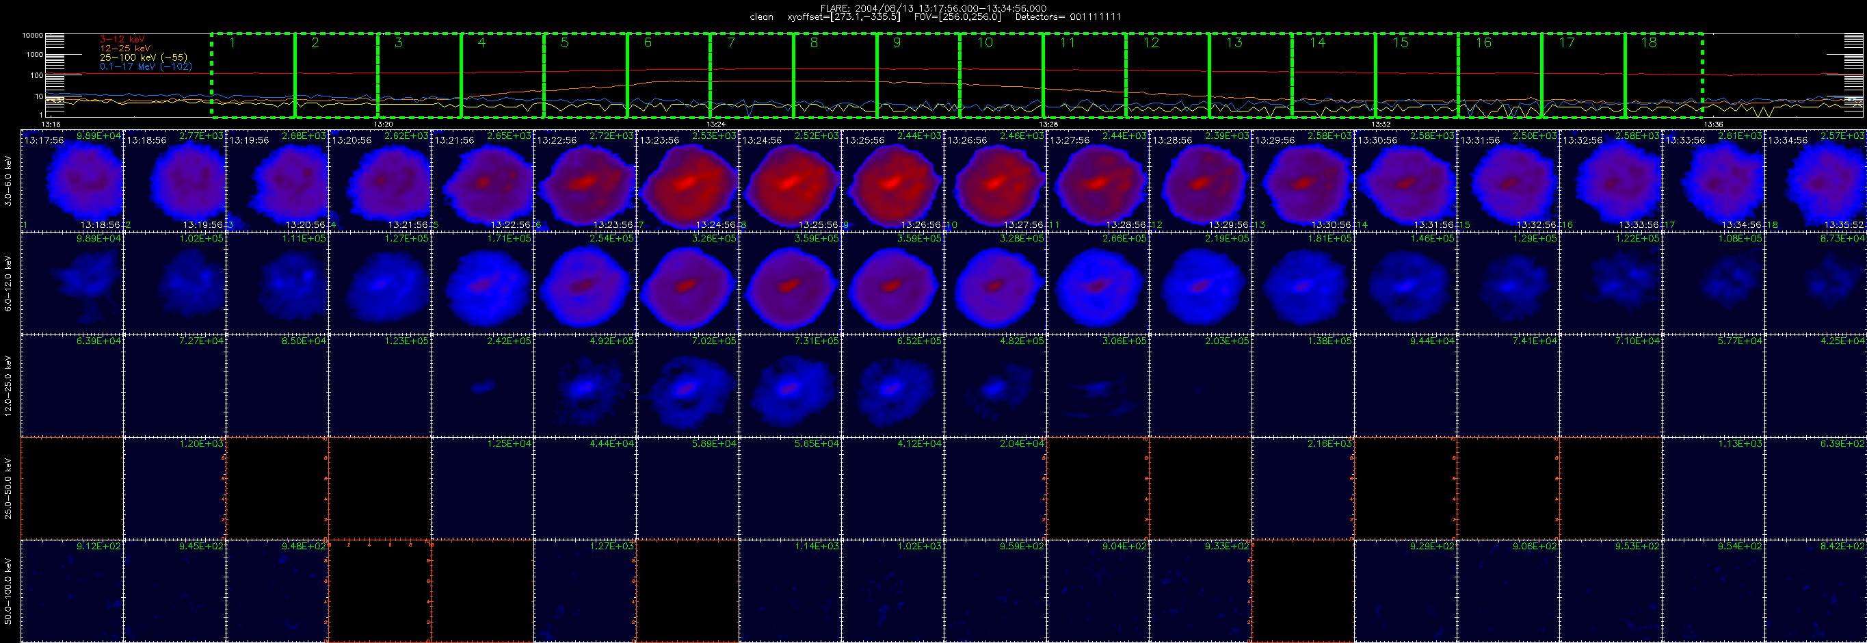Screen dimensions: 1867x643
Task: Select interval 9 in the lightcurve timeline
Action: tap(918, 75)
